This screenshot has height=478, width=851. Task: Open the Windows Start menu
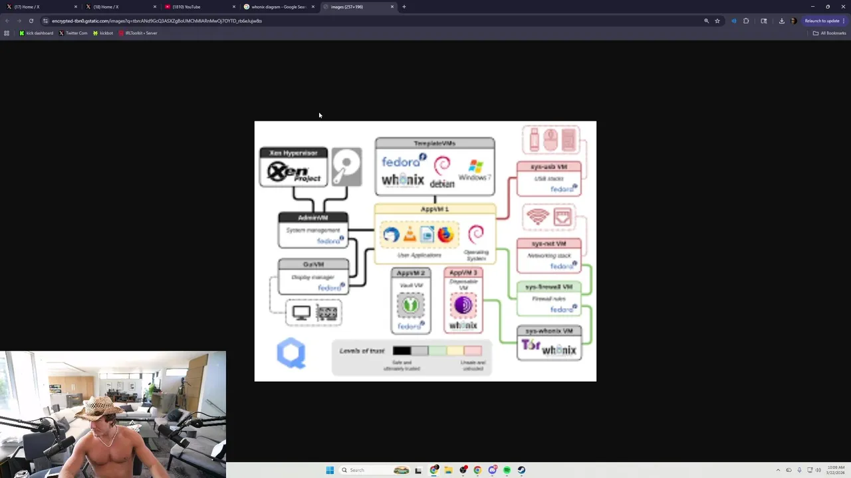pos(330,470)
